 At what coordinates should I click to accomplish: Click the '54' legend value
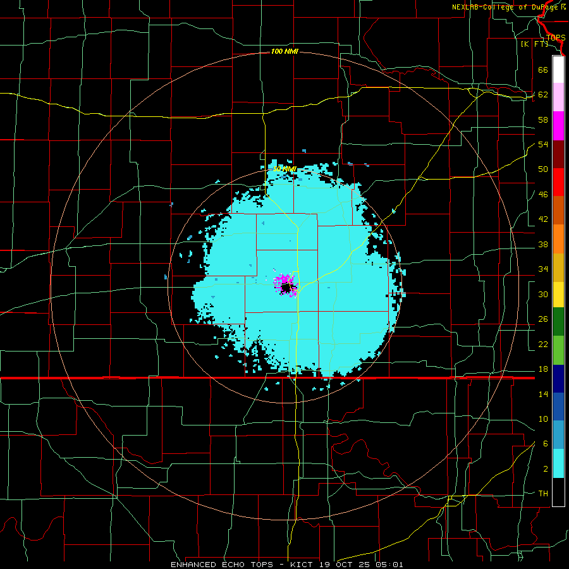[x=543, y=144]
